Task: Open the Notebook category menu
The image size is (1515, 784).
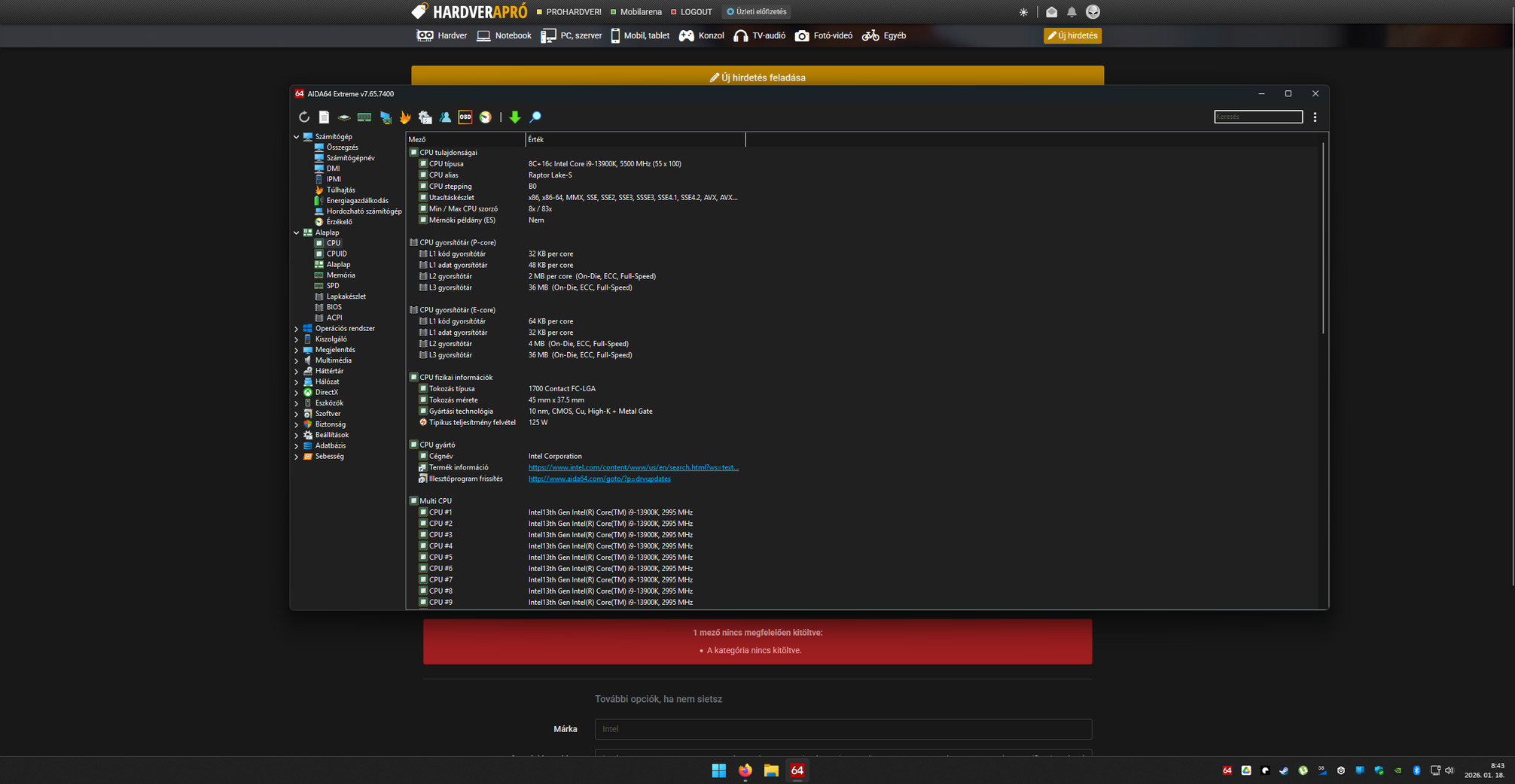Action: tap(504, 35)
